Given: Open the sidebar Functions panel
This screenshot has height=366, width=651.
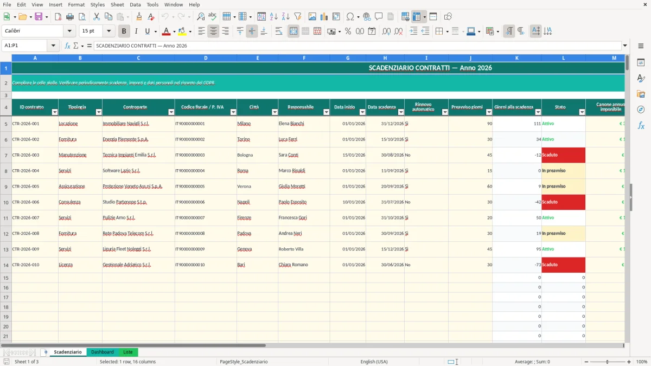Looking at the screenshot, I should (x=641, y=125).
